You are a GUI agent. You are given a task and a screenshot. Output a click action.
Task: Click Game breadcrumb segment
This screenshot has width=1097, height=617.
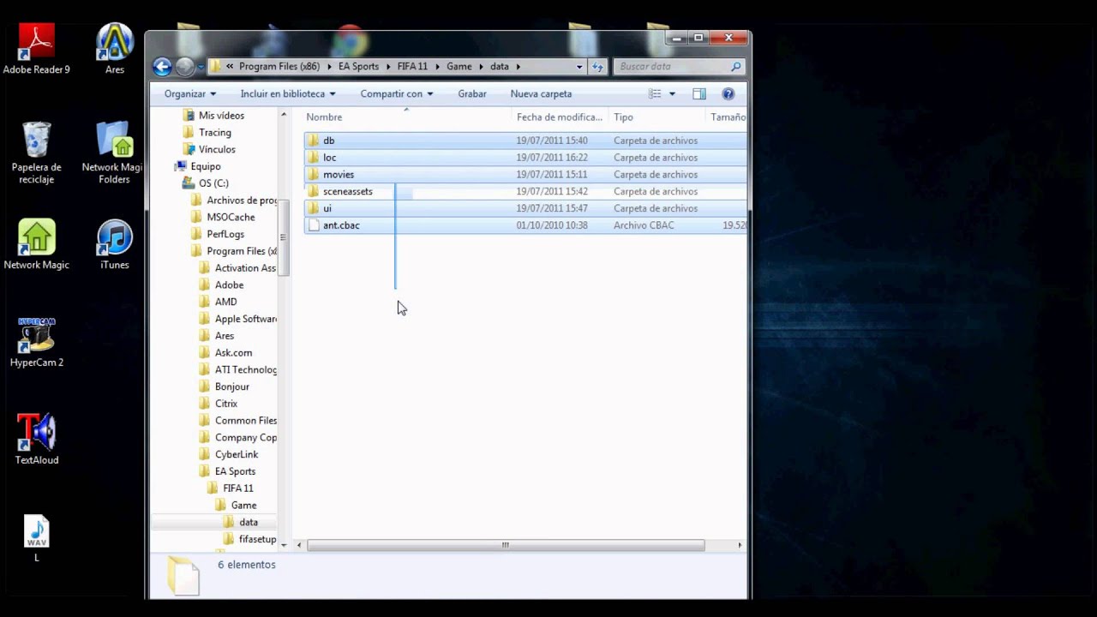459,66
